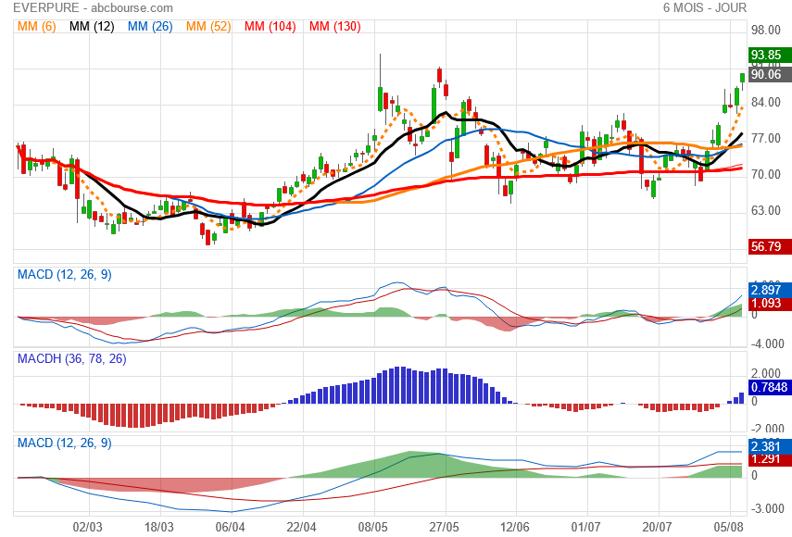The width and height of the screenshot is (792, 537).
Task: Click the 02/03 date axis label
Action: [x=87, y=528]
